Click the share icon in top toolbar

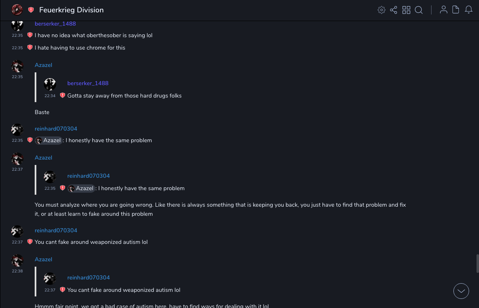[x=394, y=10]
